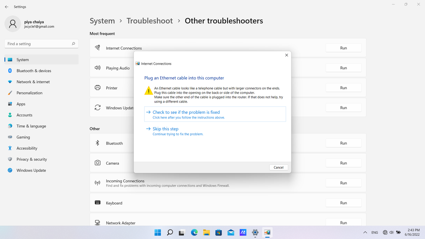This screenshot has height=239, width=425.
Task: Click the Internet Connections troubleshooter icon
Action: click(x=97, y=47)
